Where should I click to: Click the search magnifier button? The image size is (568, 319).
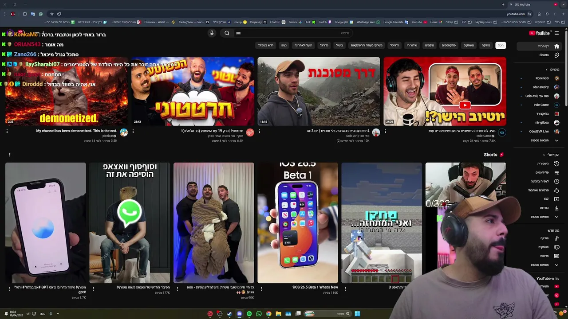(227, 33)
